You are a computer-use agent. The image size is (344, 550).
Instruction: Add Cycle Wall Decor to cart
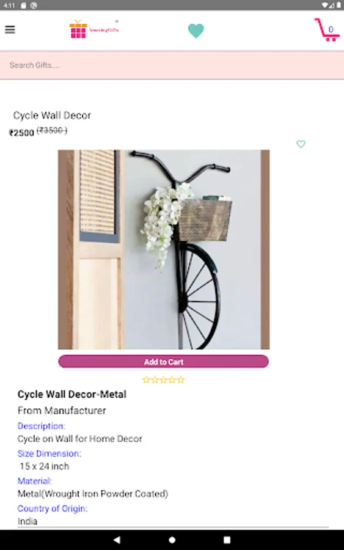[x=163, y=362]
